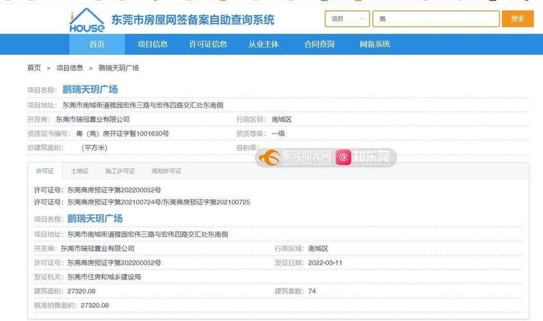Open the 从业主体 nav menu item
The width and height of the screenshot is (543, 321).
pos(264,44)
